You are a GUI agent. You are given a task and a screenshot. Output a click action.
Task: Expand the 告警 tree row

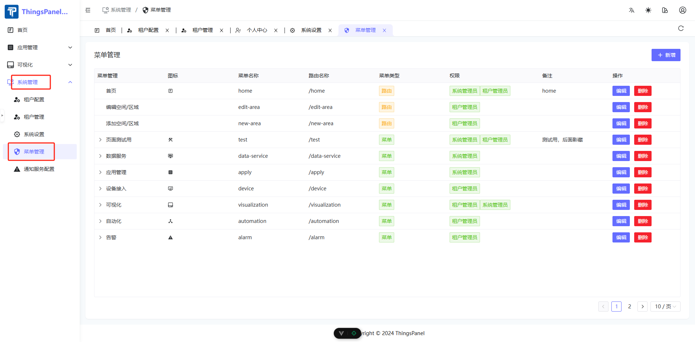(x=100, y=237)
